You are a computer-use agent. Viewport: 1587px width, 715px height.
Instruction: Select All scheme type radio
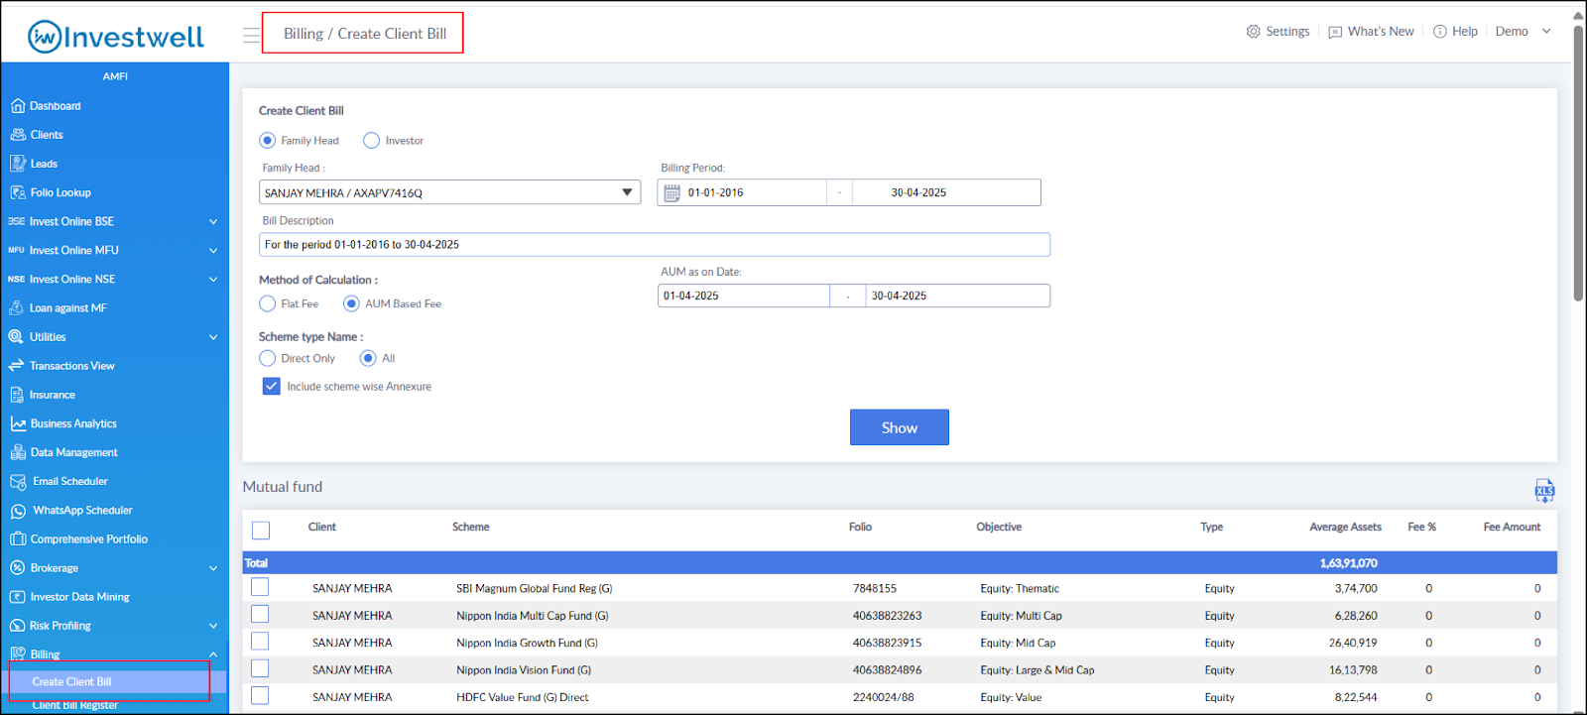(x=368, y=358)
